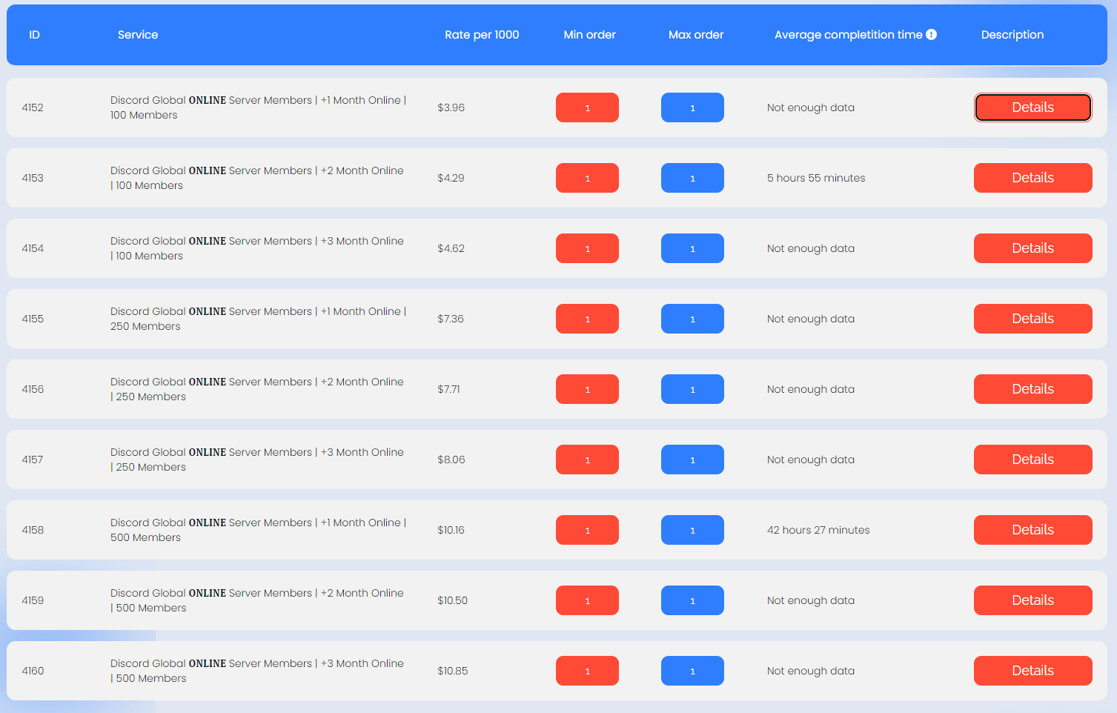Click the Rate per 1000 column header
The image size is (1117, 713).
482,35
